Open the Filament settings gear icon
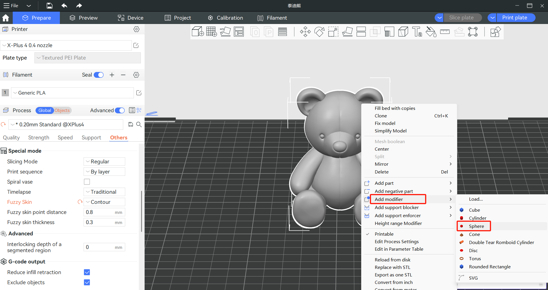Image resolution: width=548 pixels, height=290 pixels. click(136, 75)
